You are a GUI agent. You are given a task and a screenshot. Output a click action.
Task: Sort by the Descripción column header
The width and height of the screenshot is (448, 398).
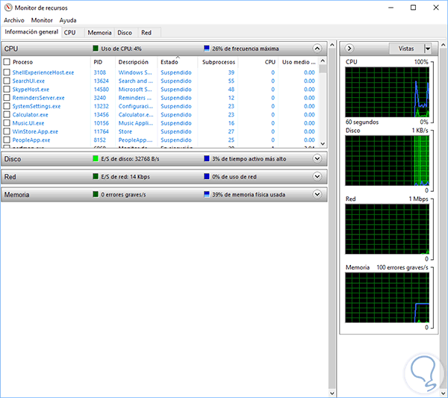coord(137,62)
